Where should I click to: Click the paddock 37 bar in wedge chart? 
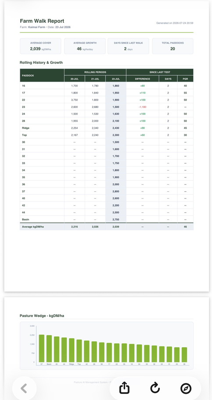tap(42, 348)
